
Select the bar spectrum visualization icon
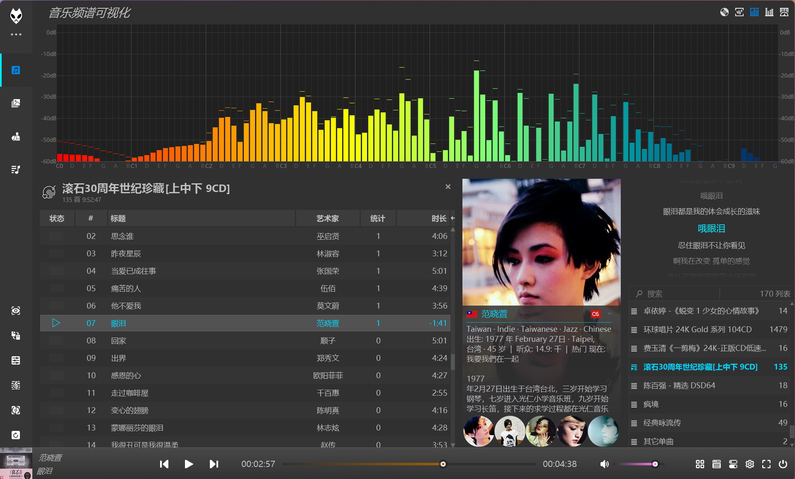(769, 12)
